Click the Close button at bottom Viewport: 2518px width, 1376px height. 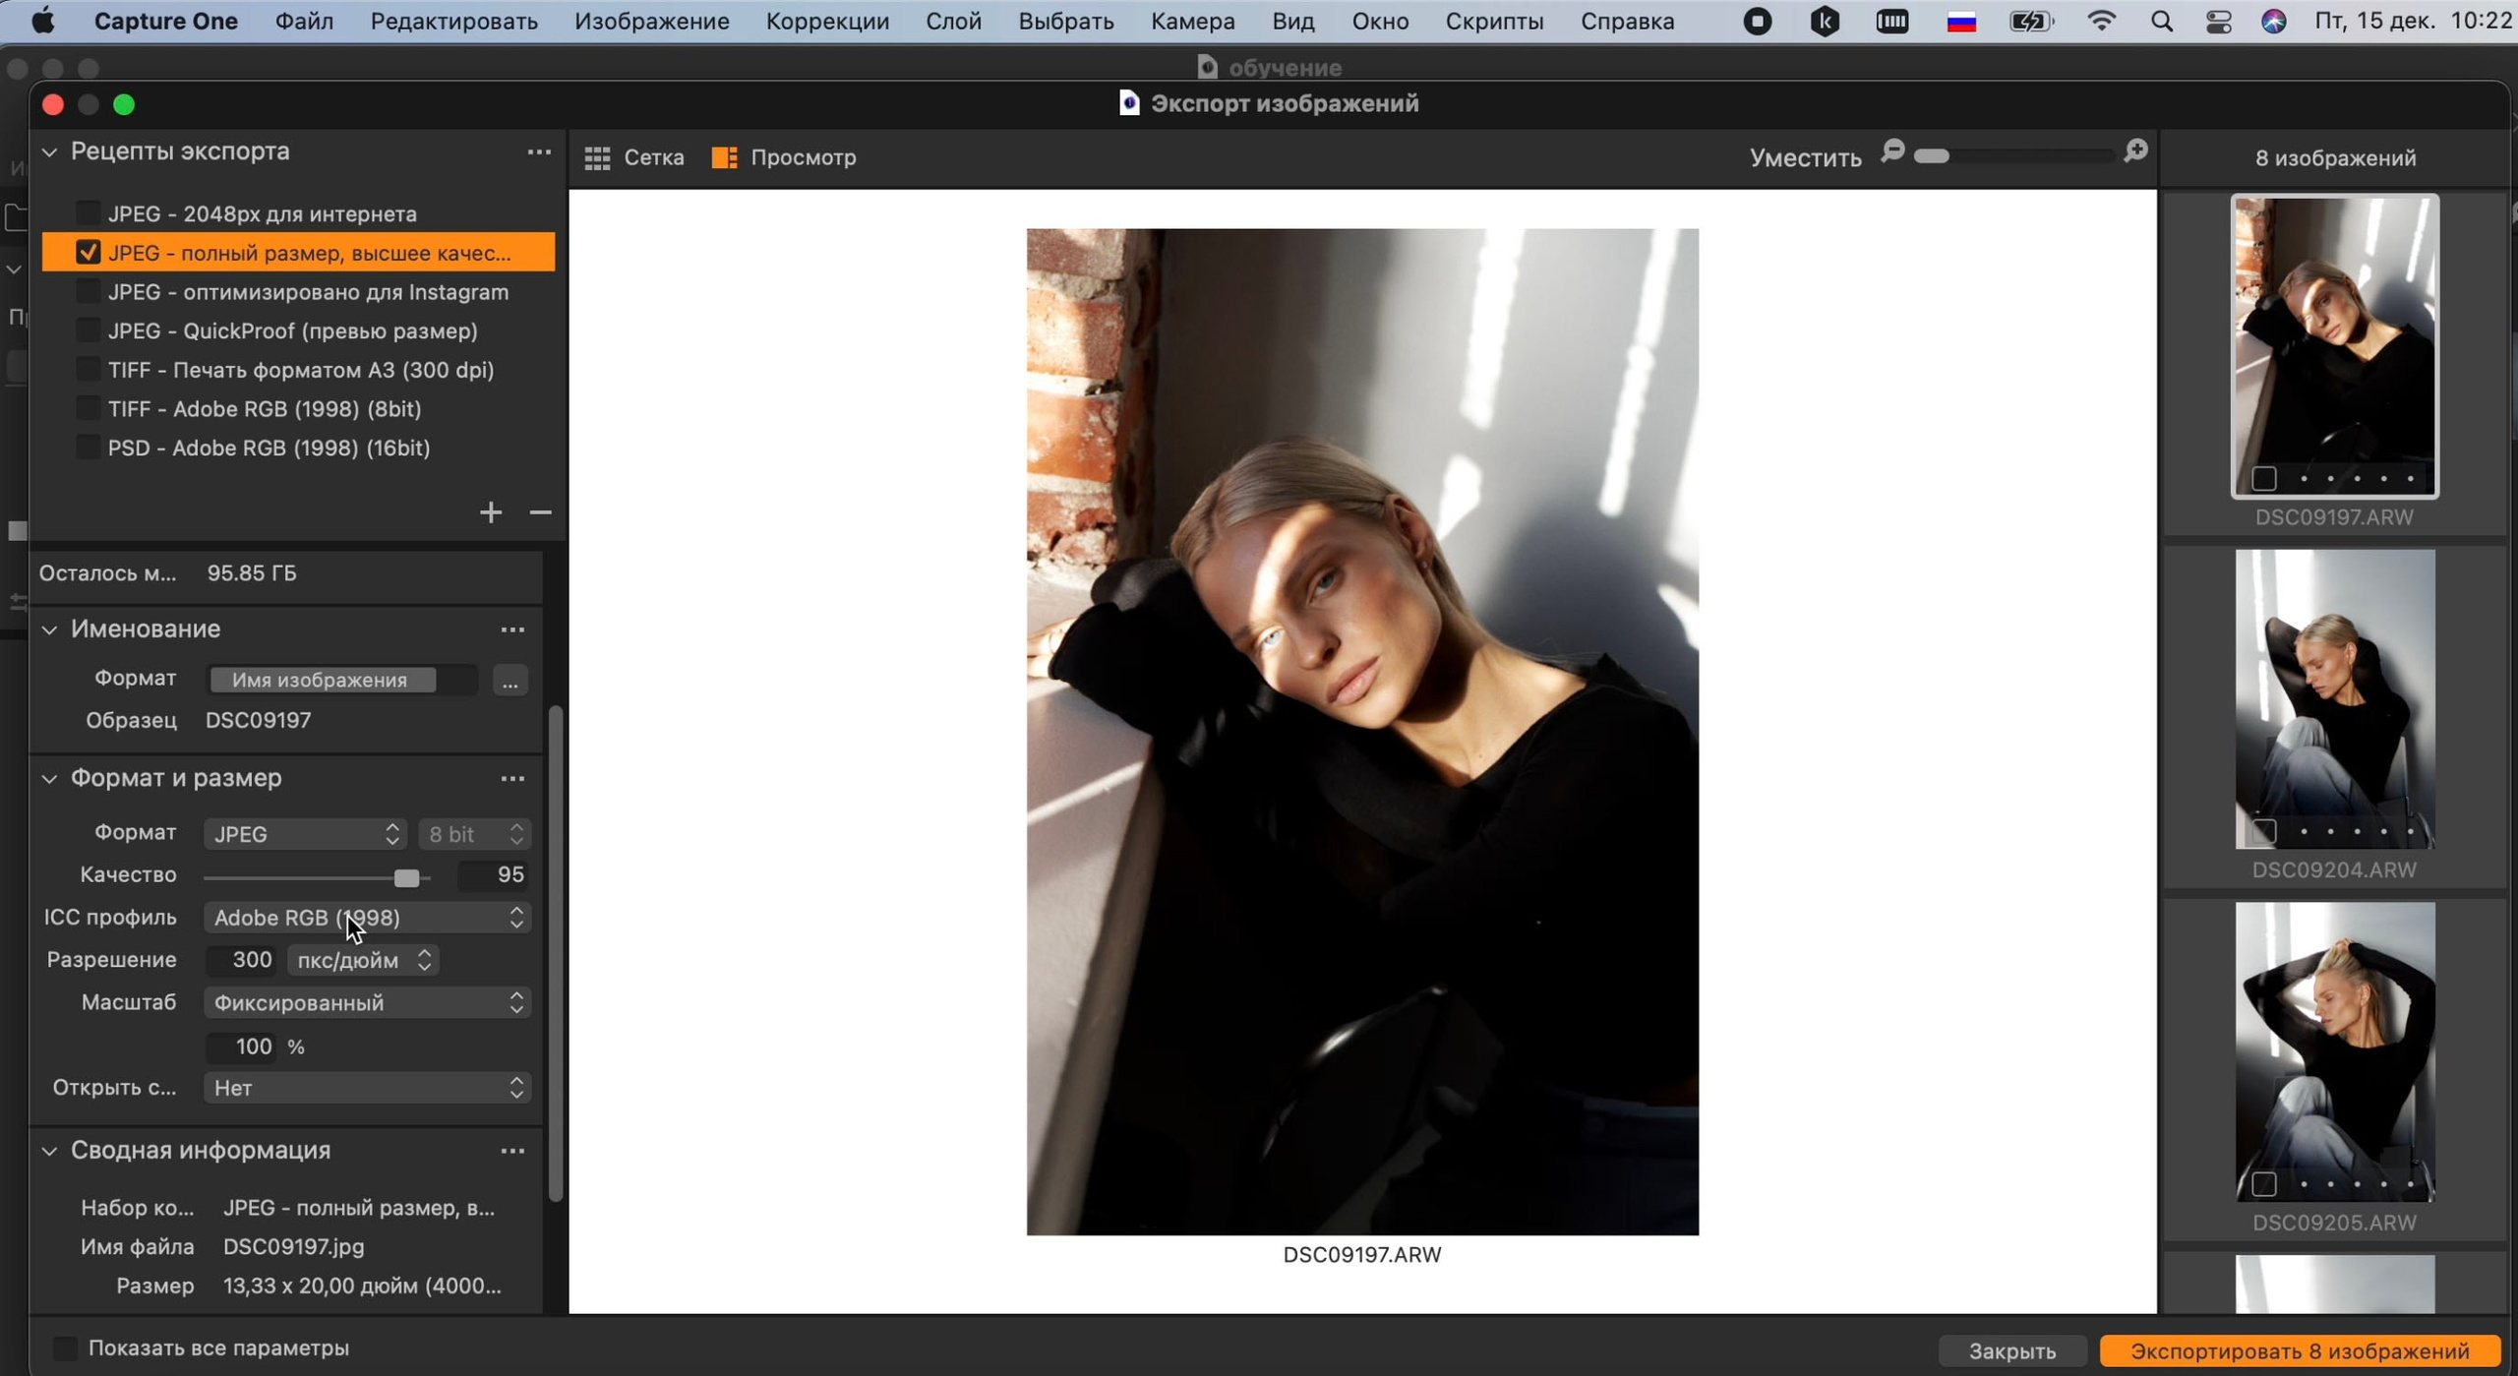[2011, 1350]
